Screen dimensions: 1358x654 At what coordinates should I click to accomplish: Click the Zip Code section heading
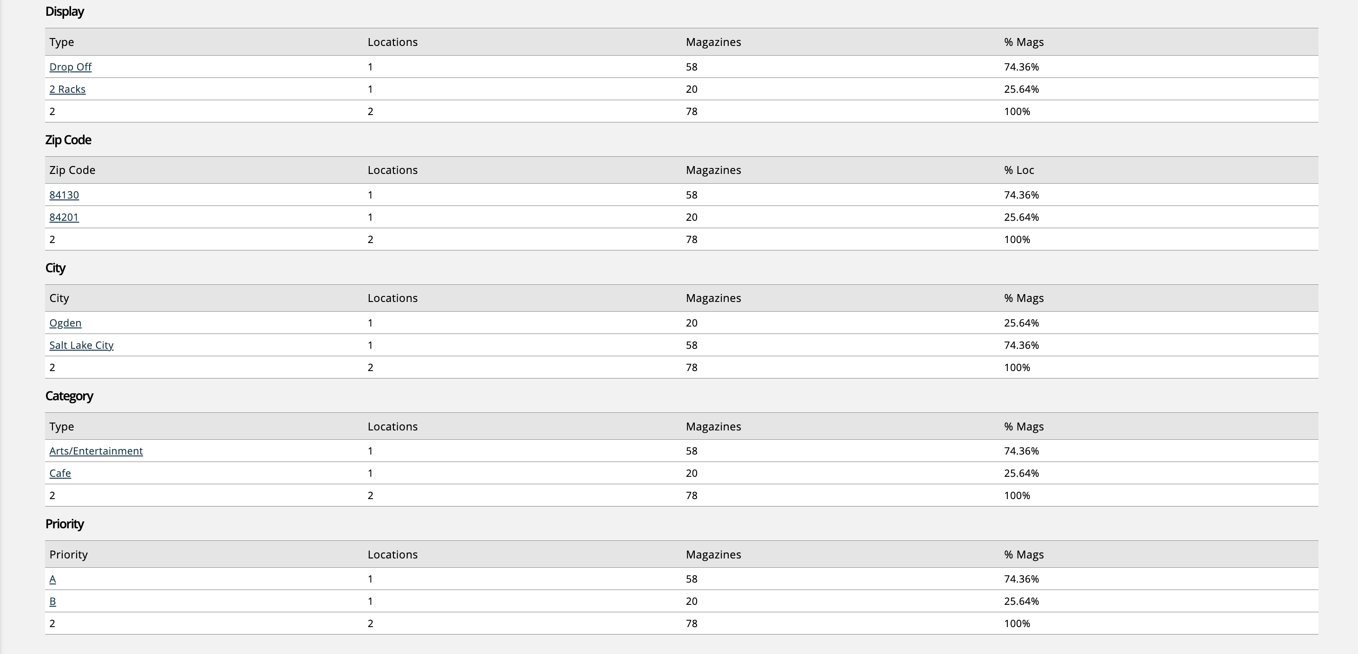tap(68, 140)
